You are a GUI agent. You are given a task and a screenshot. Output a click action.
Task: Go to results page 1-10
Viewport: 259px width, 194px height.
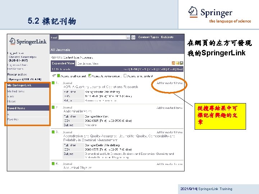pyautogui.click(x=134, y=69)
